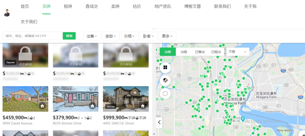Image resolution: width=305 pixels, height=136 pixels.
Task: Open the 8039 Aintree Drive listing photo
Action: [75, 99]
